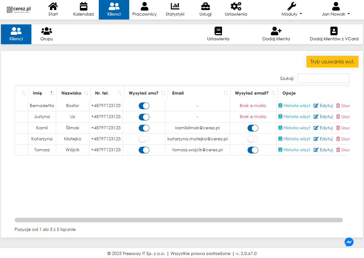364x258 pixels.
Task: Click the Szukaj search field
Action: point(323,78)
